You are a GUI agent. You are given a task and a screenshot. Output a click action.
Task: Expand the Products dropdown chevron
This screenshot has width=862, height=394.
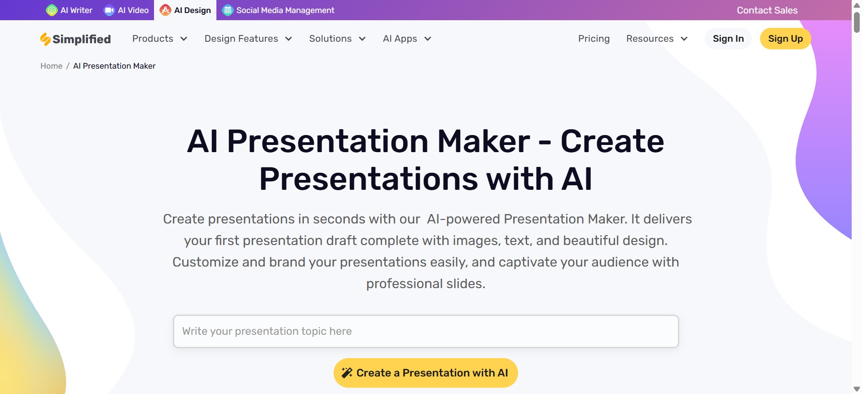click(x=184, y=39)
